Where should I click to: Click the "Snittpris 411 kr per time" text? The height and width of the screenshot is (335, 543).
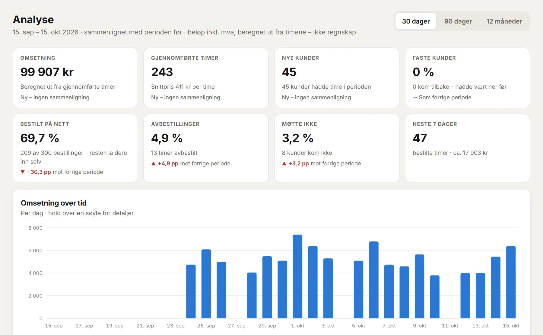183,87
